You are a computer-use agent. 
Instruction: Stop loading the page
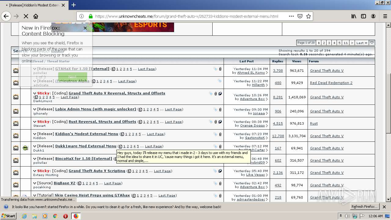coord(26,16)
